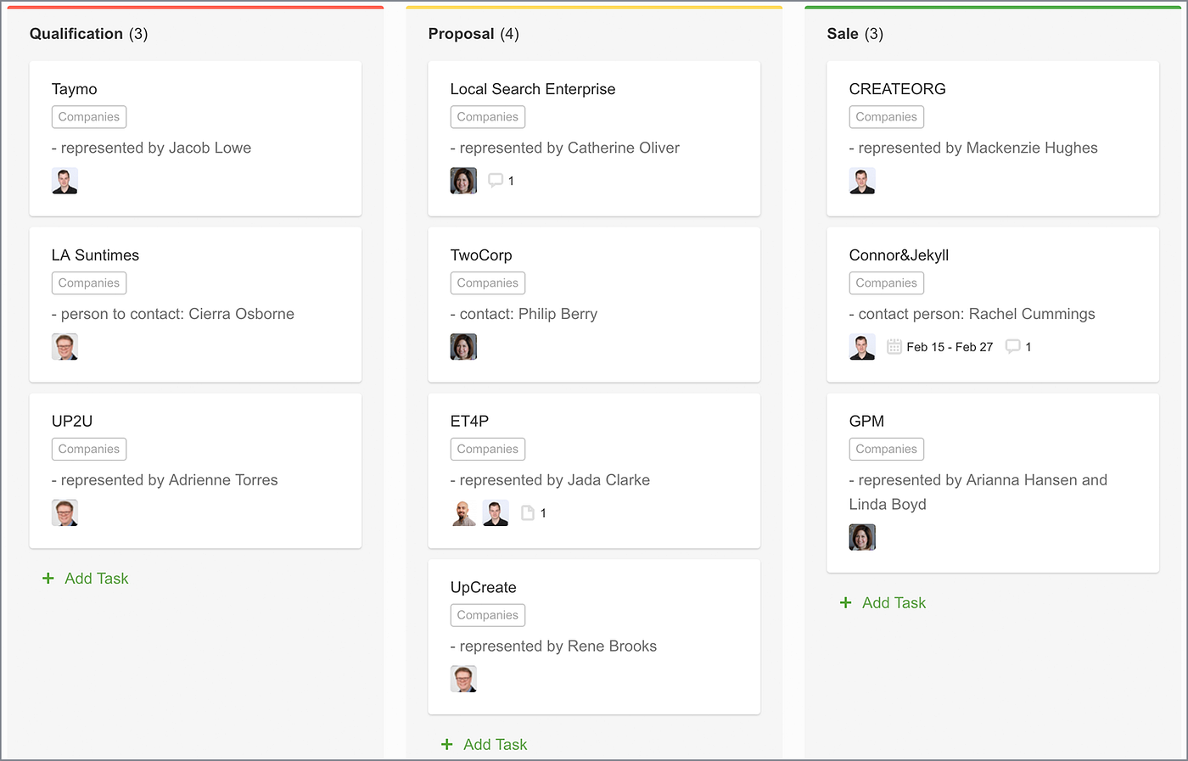Open the CREATEORG card
The image size is (1188, 761).
pos(897,88)
